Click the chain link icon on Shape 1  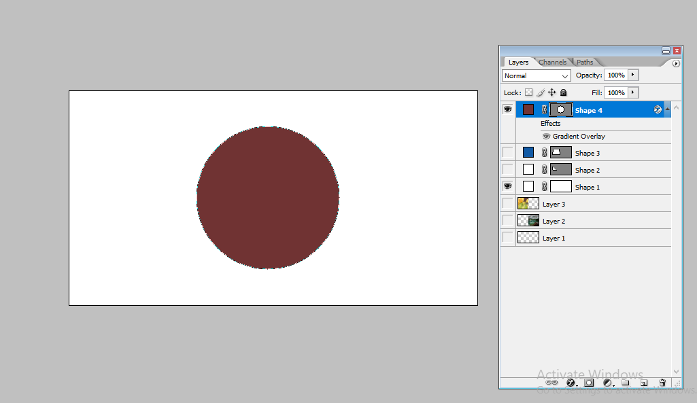[544, 187]
